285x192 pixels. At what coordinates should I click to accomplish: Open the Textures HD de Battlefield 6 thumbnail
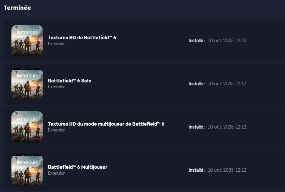point(27,41)
